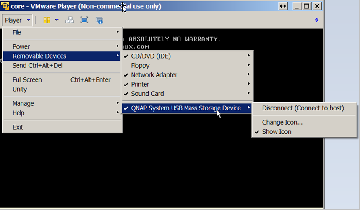360x210 pixels.
Task: Toggle the Show Icon checked option
Action: click(304, 132)
